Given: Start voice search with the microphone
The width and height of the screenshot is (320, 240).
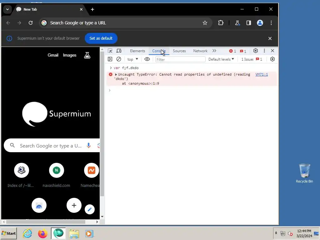Looking at the screenshot, I should (x=88, y=145).
